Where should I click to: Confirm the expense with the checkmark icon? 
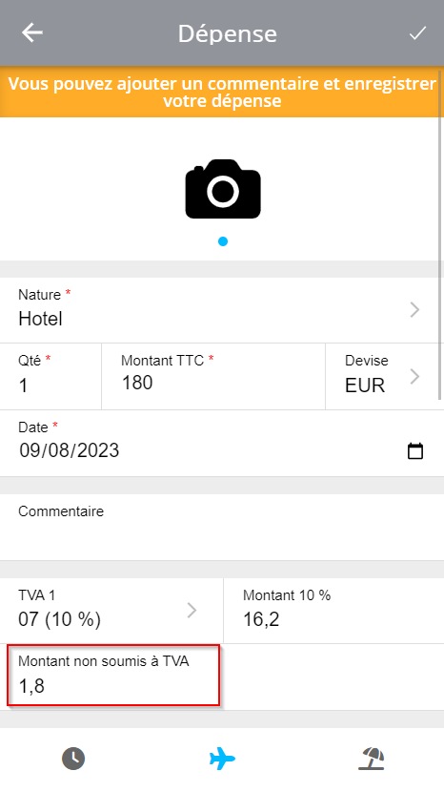point(417,33)
